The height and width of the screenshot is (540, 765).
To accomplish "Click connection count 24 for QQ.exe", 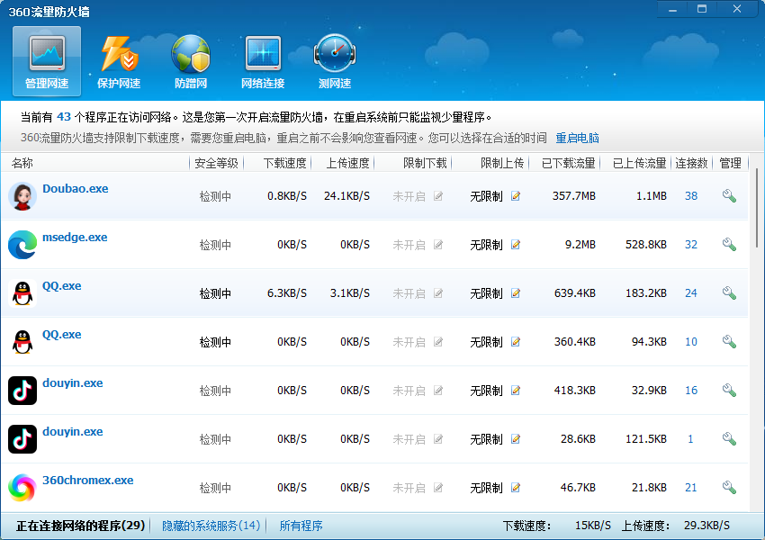I will click(691, 293).
